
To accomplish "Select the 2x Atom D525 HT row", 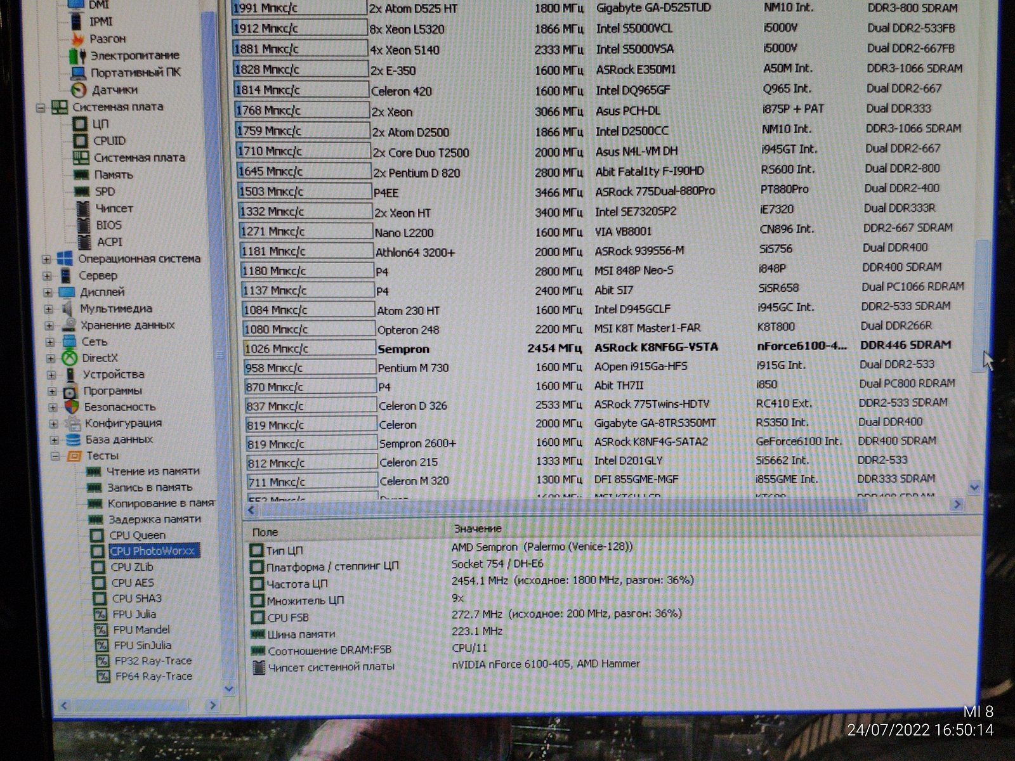I will click(x=598, y=9).
